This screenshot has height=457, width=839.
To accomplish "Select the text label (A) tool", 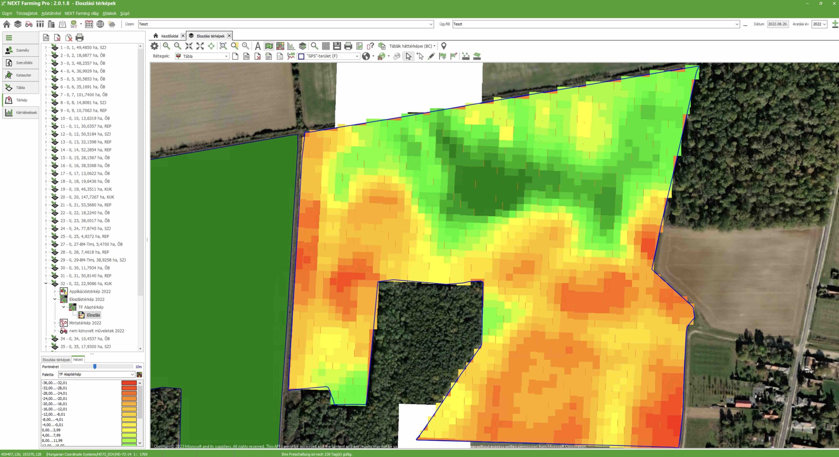I will click(258, 46).
